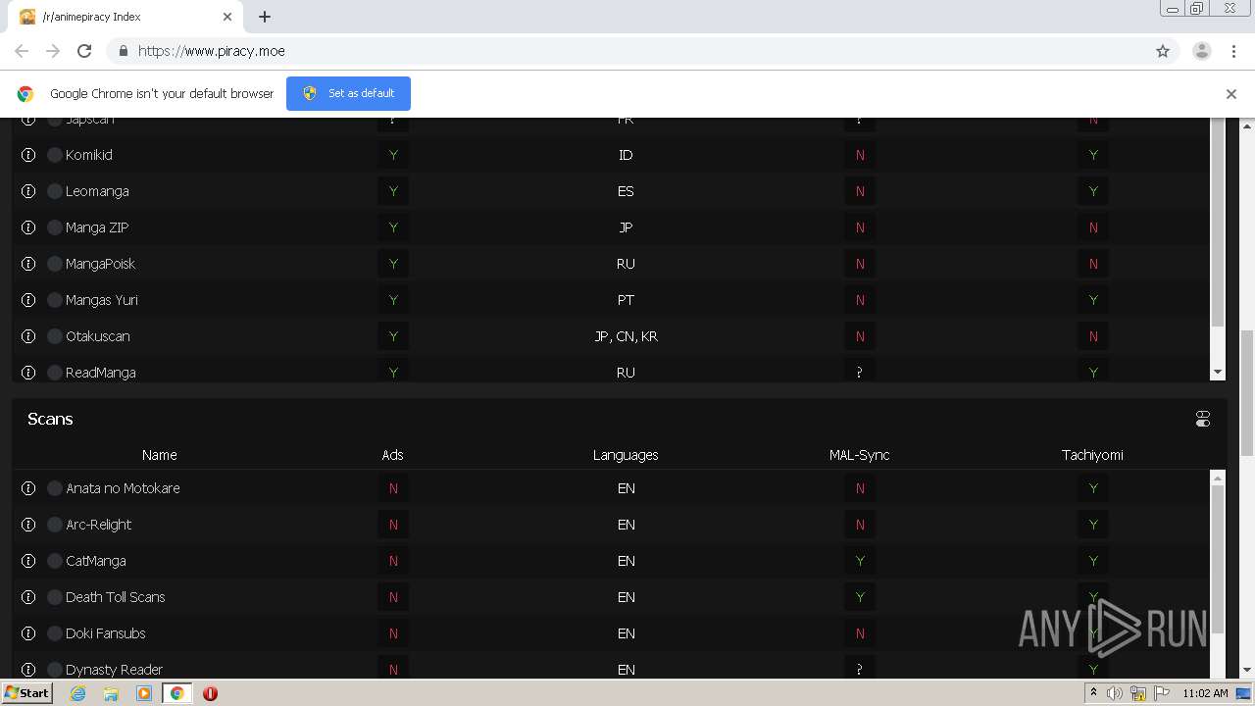This screenshot has height=706, width=1255.
Task: Open the Death Toll Scans link
Action: (x=116, y=597)
